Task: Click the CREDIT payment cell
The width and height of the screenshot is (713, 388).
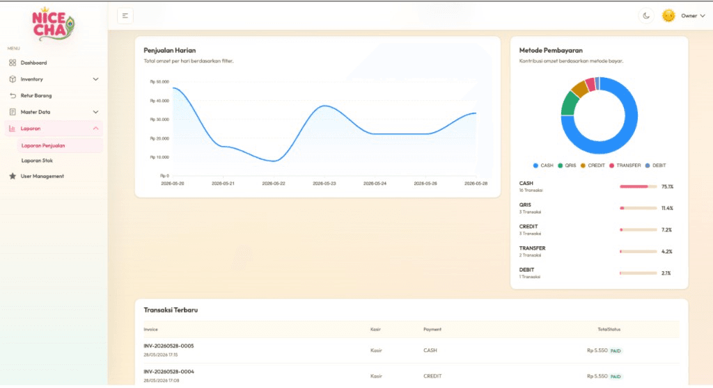Action: tap(432, 376)
